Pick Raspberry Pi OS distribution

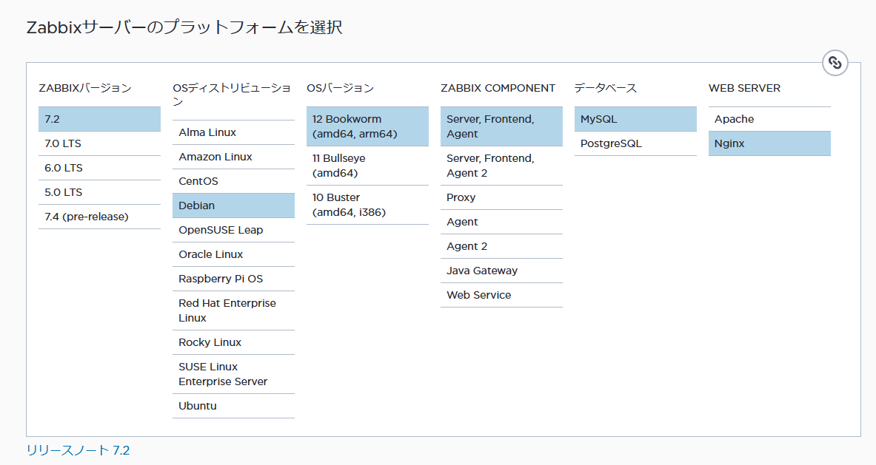point(233,279)
